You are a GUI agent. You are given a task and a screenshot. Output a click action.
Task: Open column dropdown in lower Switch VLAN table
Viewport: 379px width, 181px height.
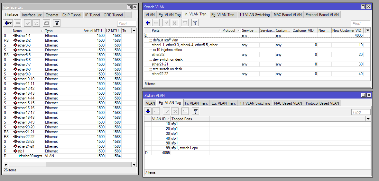(368, 119)
